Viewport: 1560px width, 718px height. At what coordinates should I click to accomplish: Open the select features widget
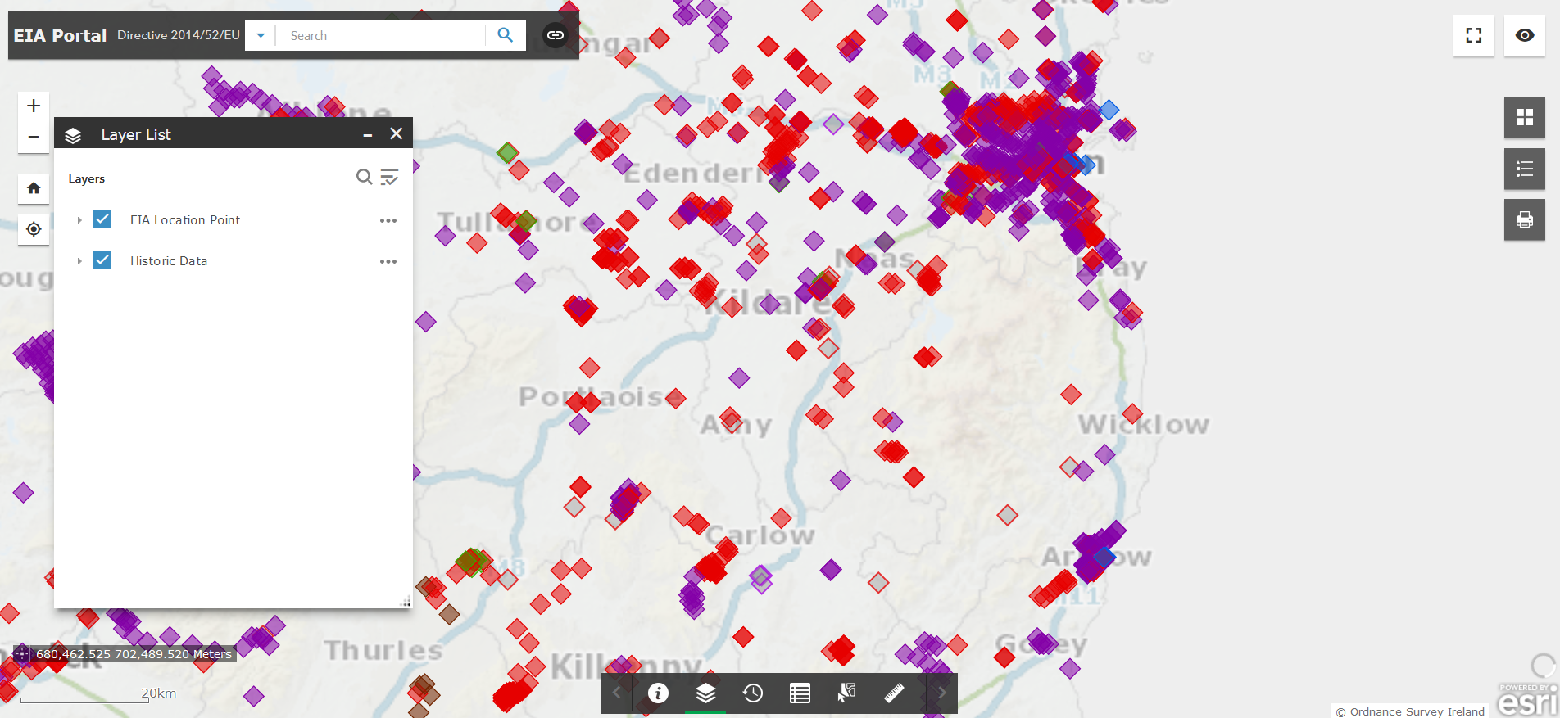pyautogui.click(x=847, y=693)
